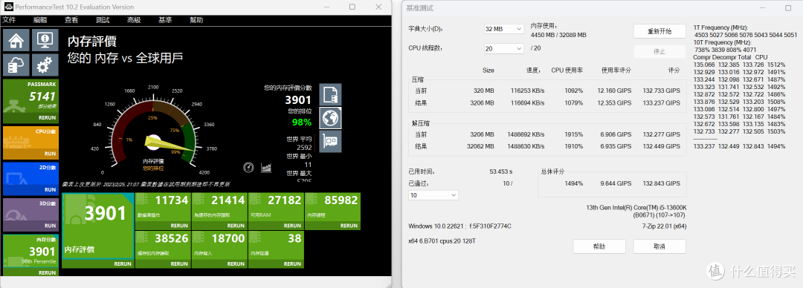Image resolution: width=803 pixels, height=288 pixels.
Task: Switch to the distribution chart icon
Action: click(x=265, y=167)
